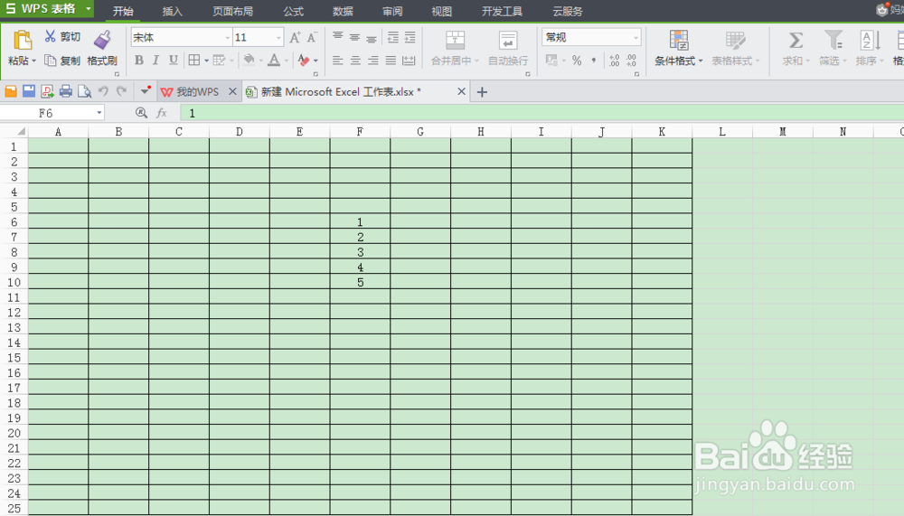The width and height of the screenshot is (904, 516).
Task: Switch to 插入 ribbon tab
Action: [172, 12]
